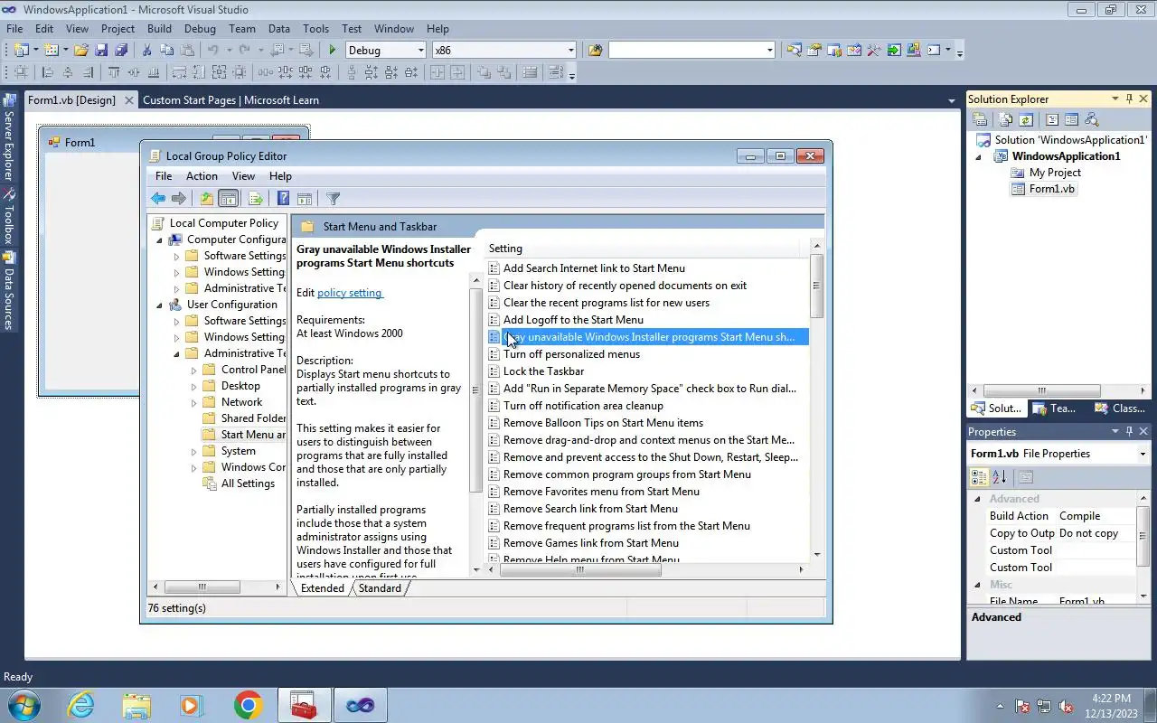Viewport: 1157px width, 723px height.
Task: Open Toolbox via crossed tools toolbar icon
Action: pyautogui.click(x=874, y=51)
